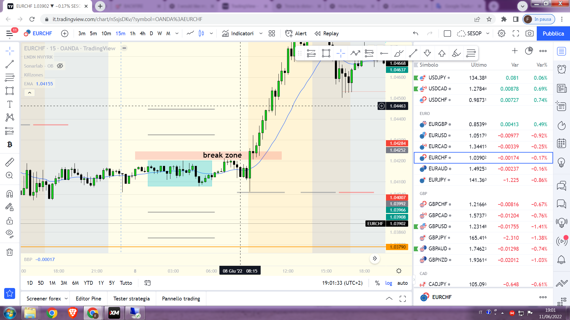Open the Editor Pine tab
The image size is (570, 320).
[x=88, y=299]
